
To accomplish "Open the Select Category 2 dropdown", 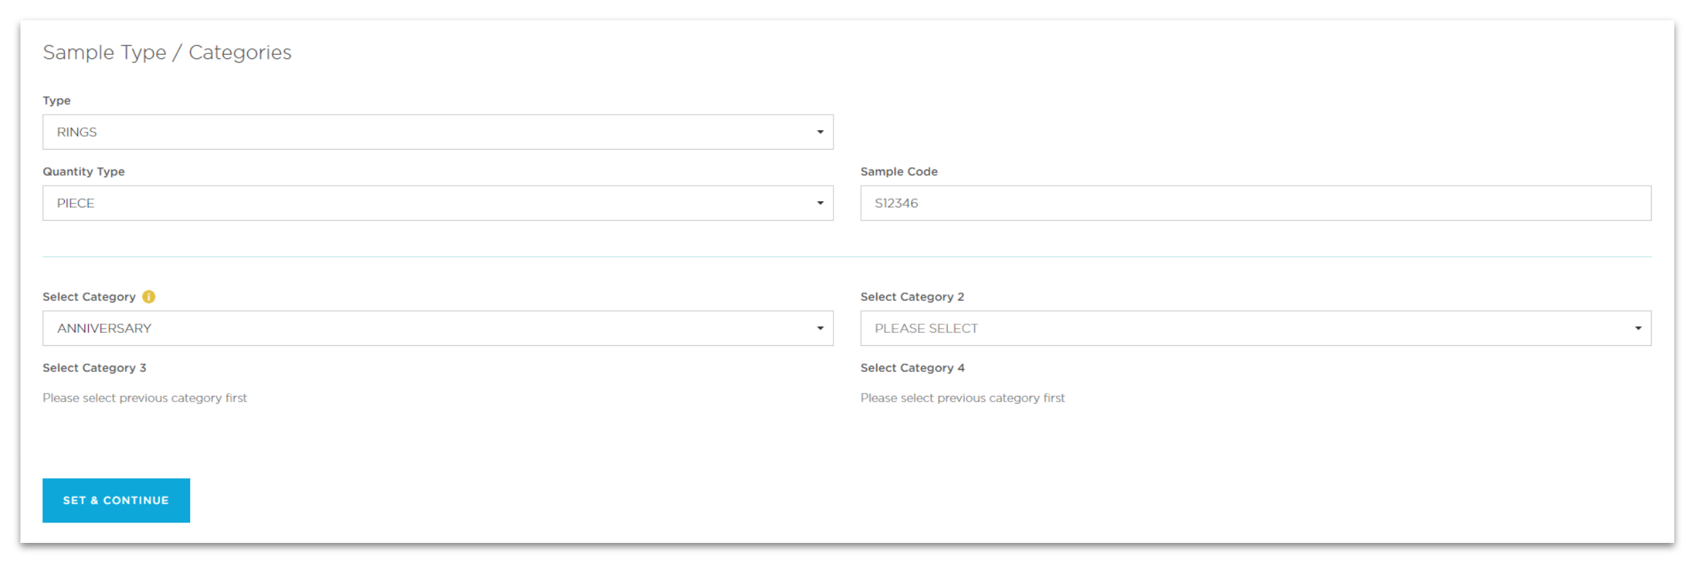I will click(x=1255, y=328).
